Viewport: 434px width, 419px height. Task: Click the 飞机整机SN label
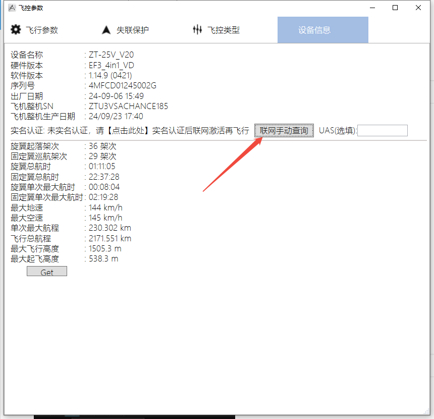(x=32, y=107)
